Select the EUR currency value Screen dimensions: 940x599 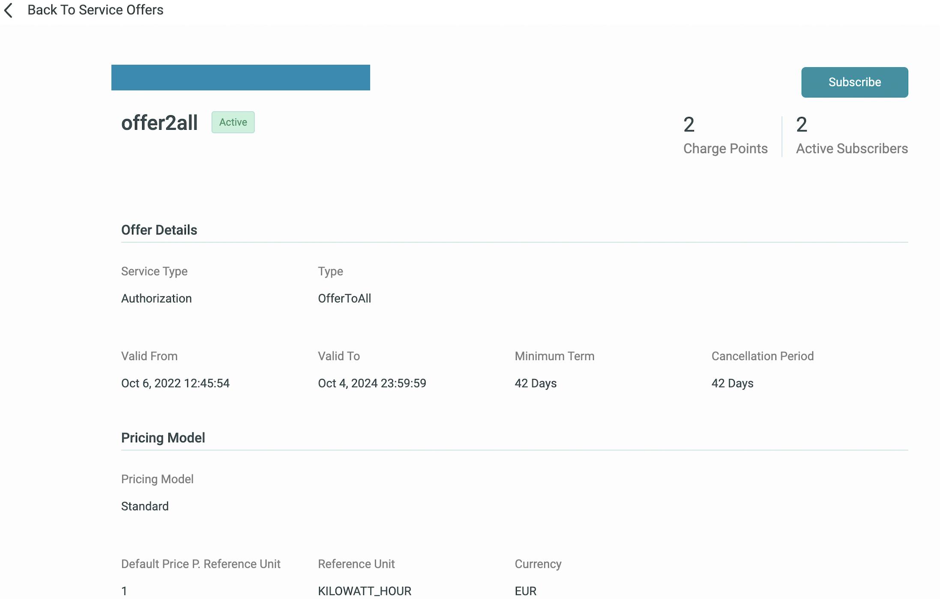pos(525,591)
